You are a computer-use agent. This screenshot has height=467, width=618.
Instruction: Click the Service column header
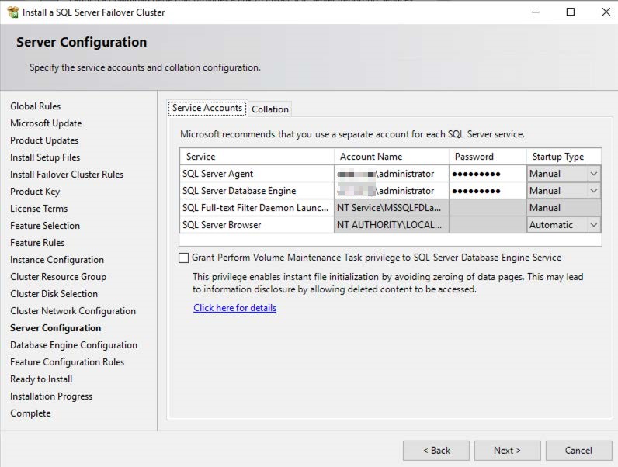click(257, 157)
